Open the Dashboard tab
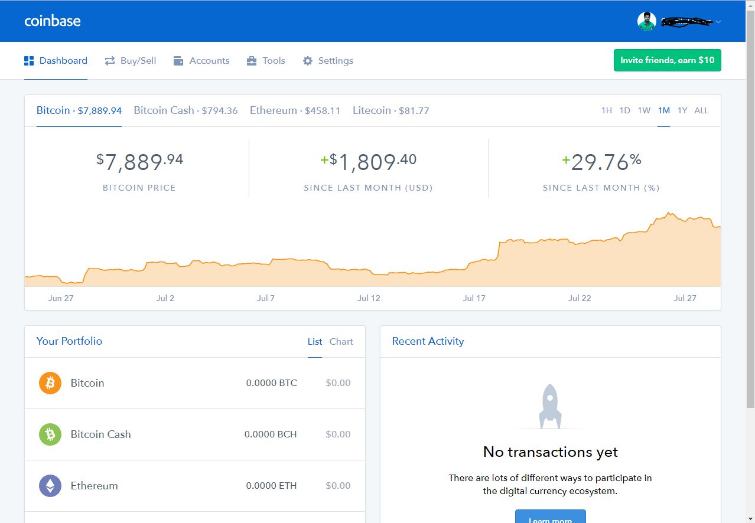The width and height of the screenshot is (755, 523). click(x=56, y=61)
